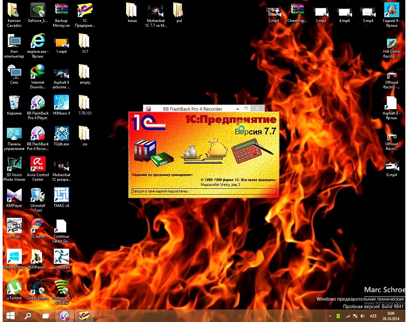The width and height of the screenshot is (408, 322).
Task: Switch the AZE input language indicator
Action: [x=374, y=316]
